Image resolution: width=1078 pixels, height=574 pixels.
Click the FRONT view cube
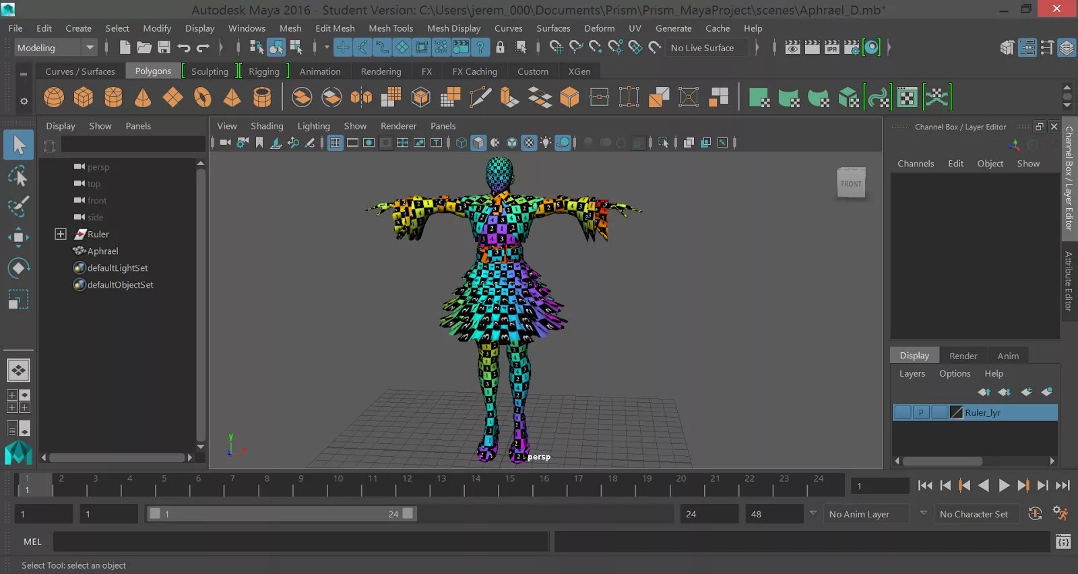[851, 183]
